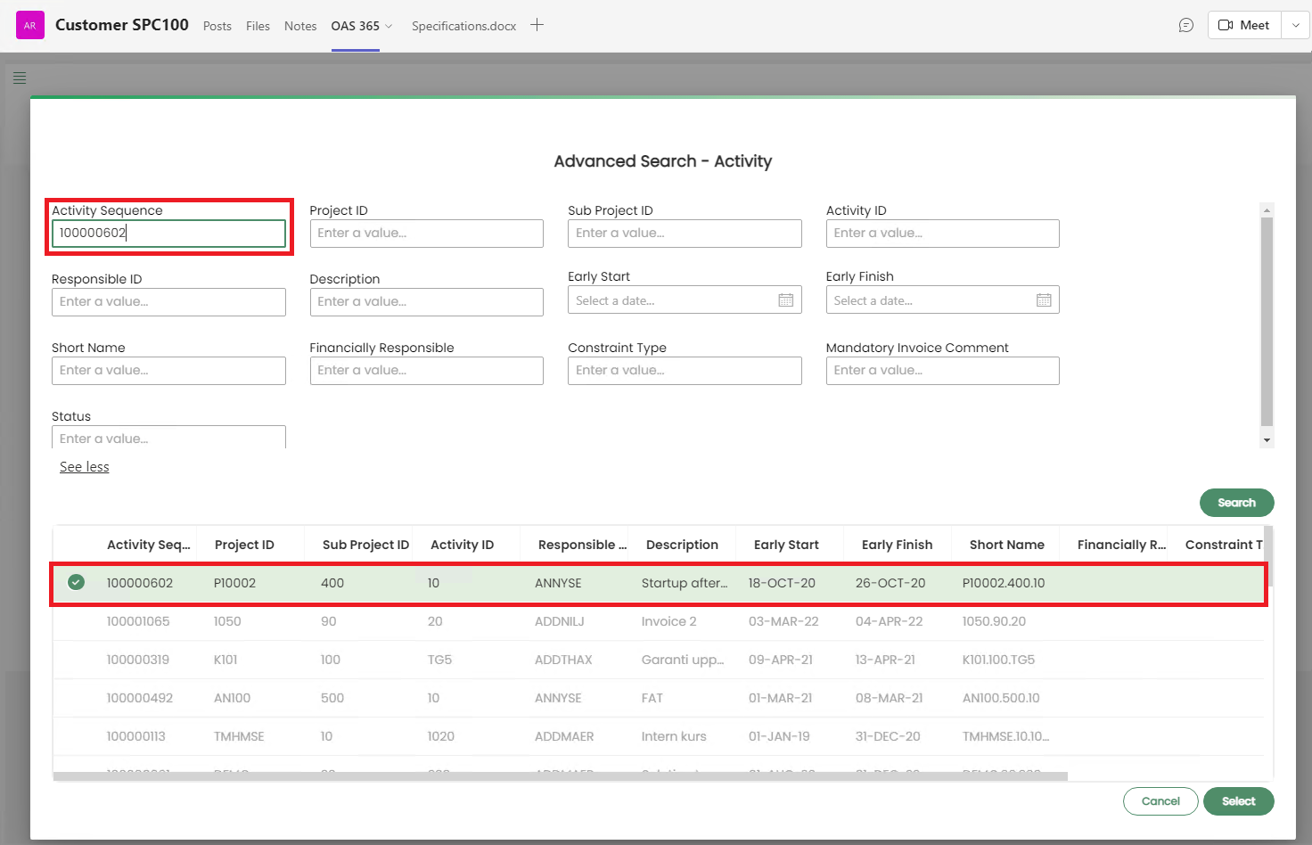Click the Cancel button
This screenshot has width=1312, height=845.
1160,801
